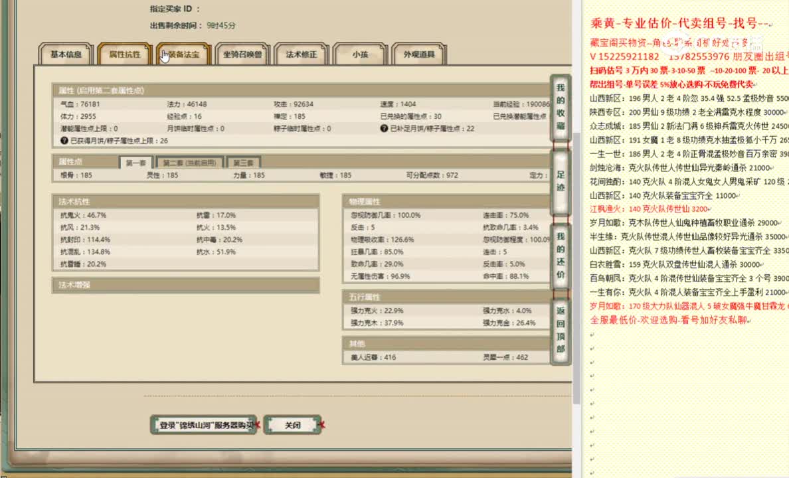Viewport: 789px width, 478px height.
Task: Click the 速度：1404 value
Action: click(398, 104)
